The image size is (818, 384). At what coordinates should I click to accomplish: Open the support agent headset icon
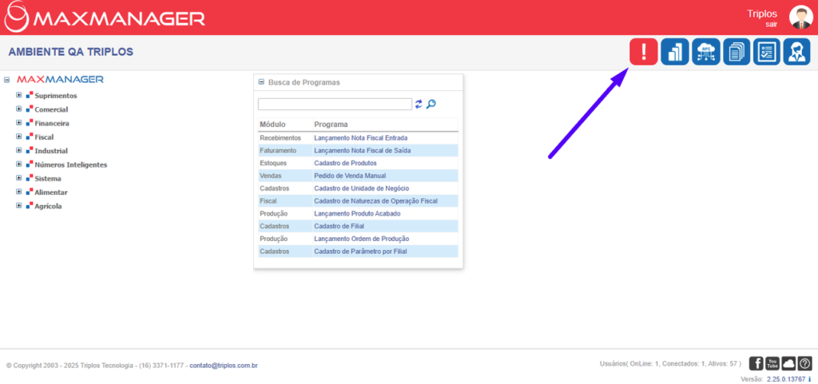[796, 52]
